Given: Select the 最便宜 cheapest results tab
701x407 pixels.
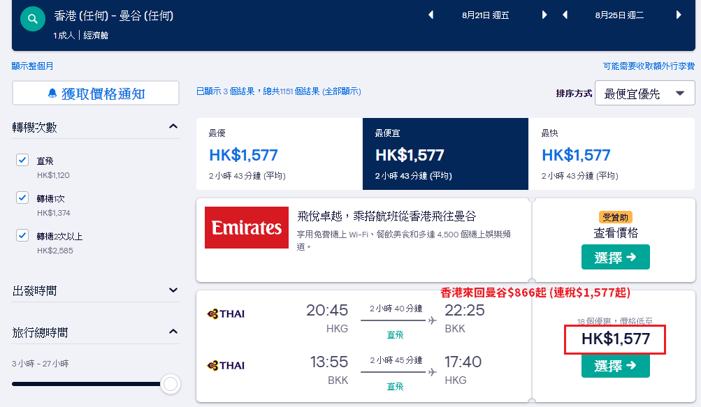Looking at the screenshot, I should (x=445, y=154).
